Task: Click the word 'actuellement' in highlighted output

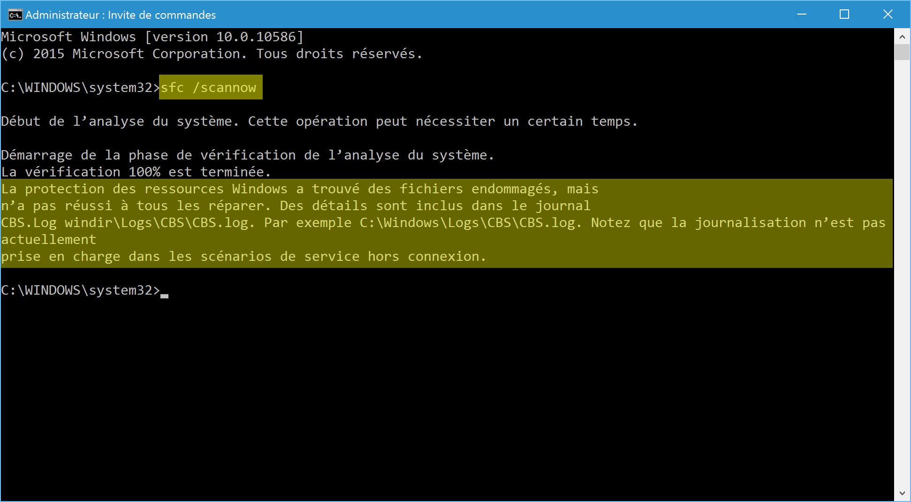Action: click(48, 239)
